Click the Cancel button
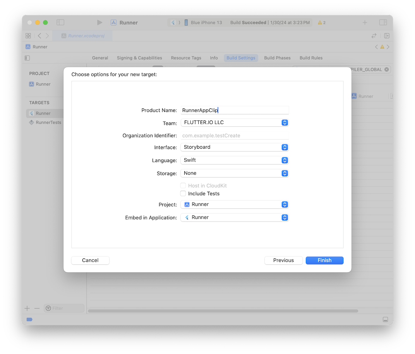Viewport: 415px width, 354px height. click(90, 260)
